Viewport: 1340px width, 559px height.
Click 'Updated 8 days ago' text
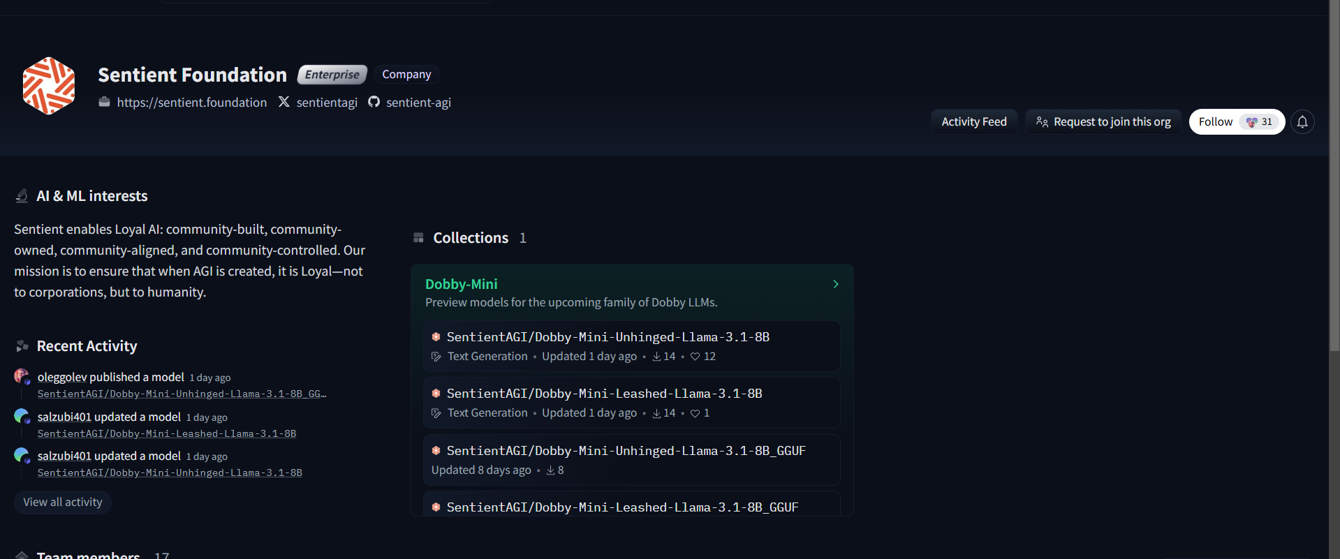[x=481, y=470]
